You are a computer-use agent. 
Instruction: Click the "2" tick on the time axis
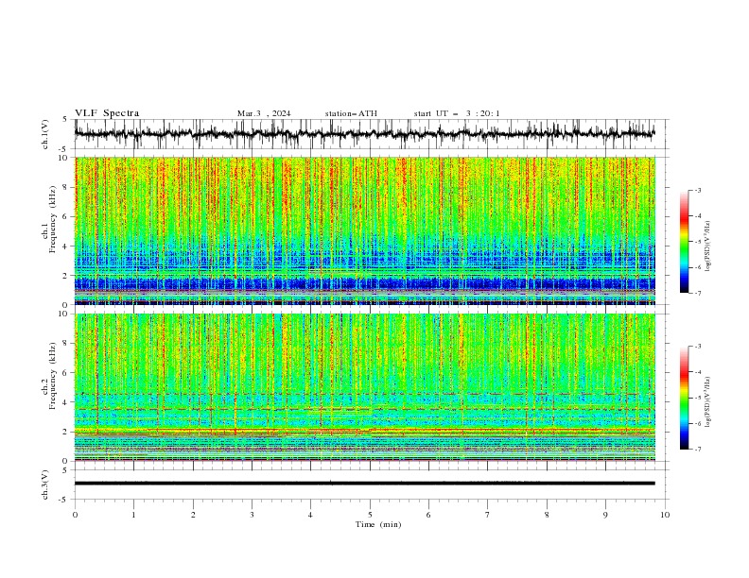193,515
